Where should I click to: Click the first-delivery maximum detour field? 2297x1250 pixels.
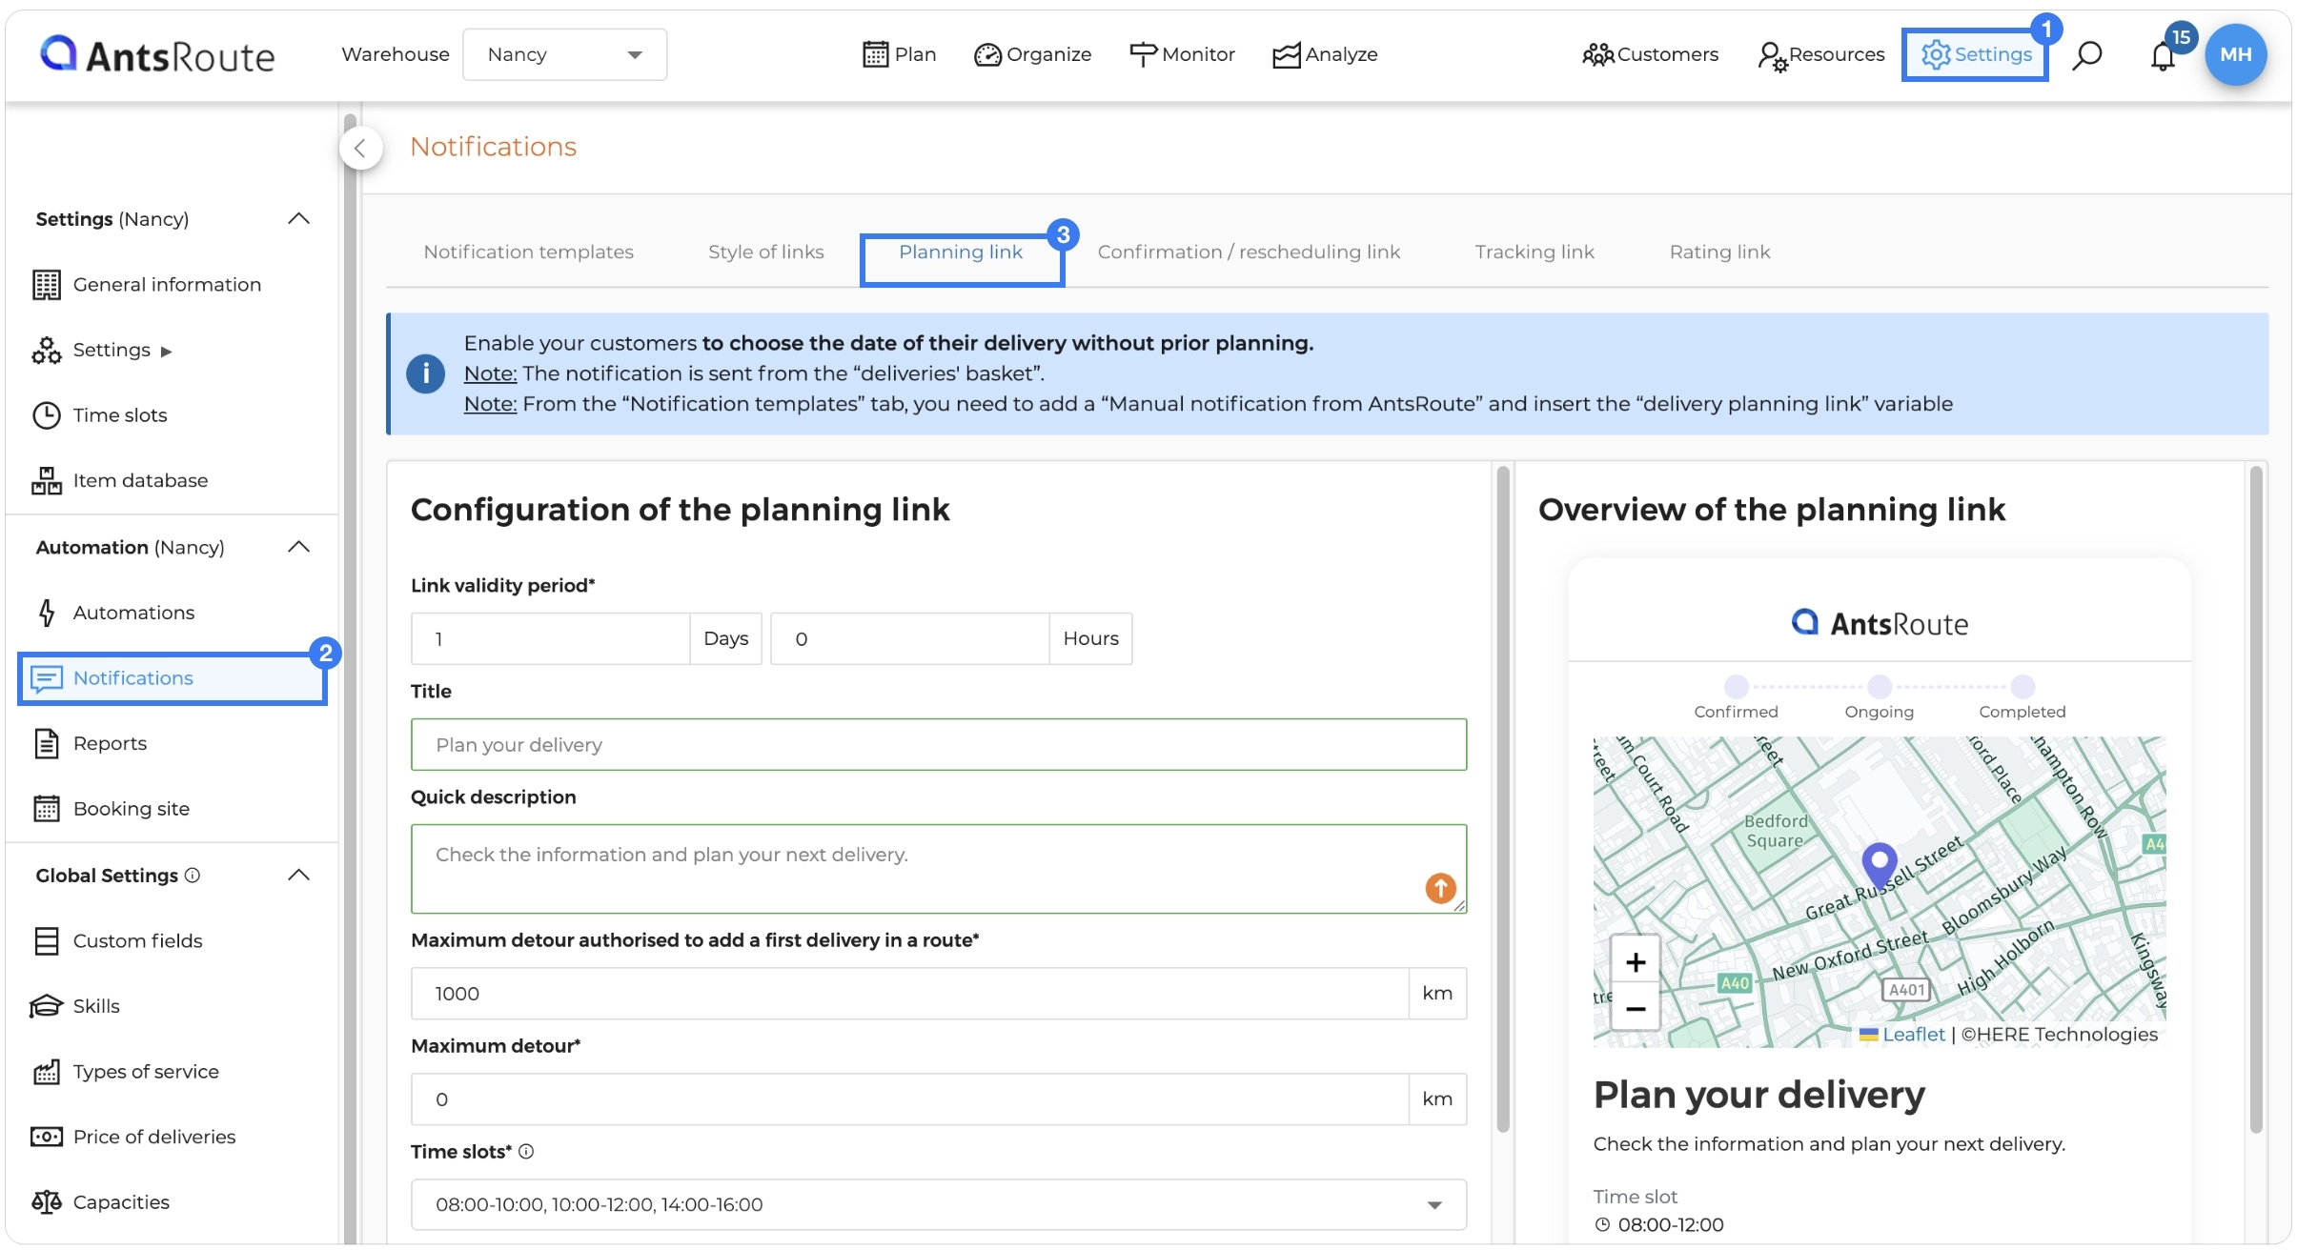click(909, 994)
